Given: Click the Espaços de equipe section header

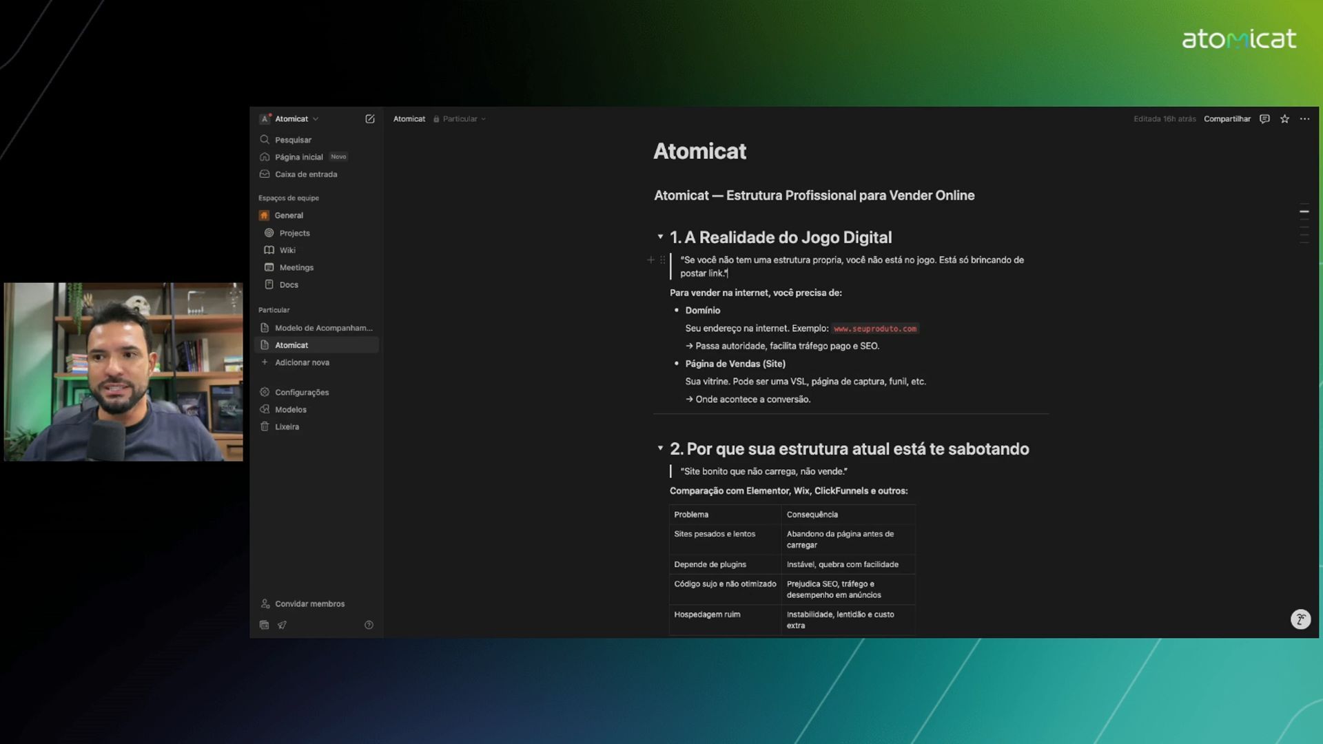Looking at the screenshot, I should (x=289, y=198).
